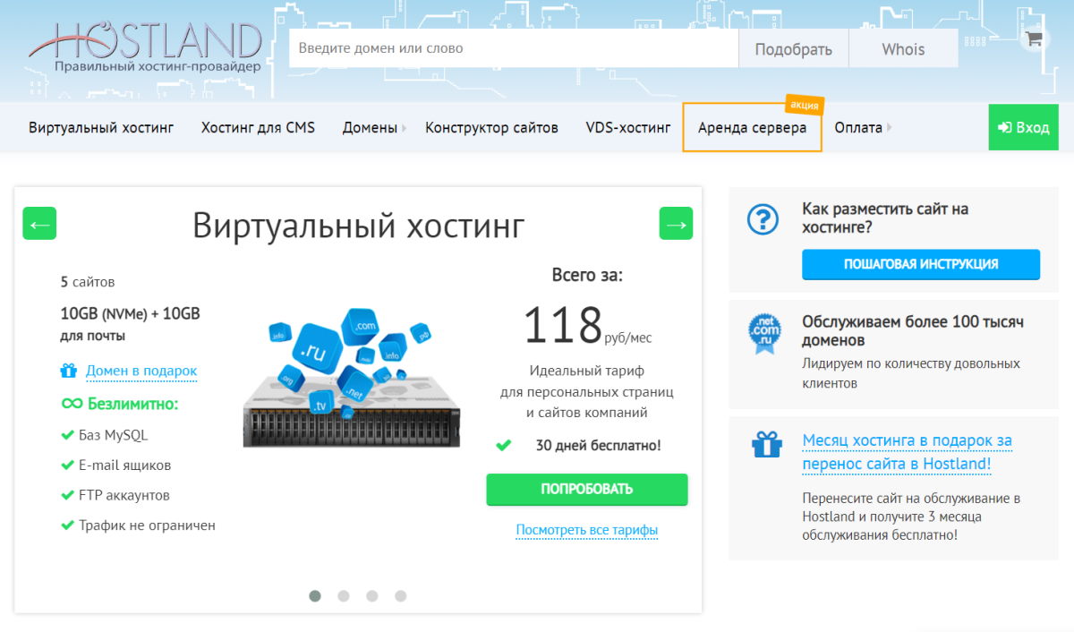Click the domains award badge icon

pos(763,332)
